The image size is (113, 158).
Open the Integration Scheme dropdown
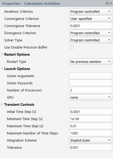pos(91,140)
